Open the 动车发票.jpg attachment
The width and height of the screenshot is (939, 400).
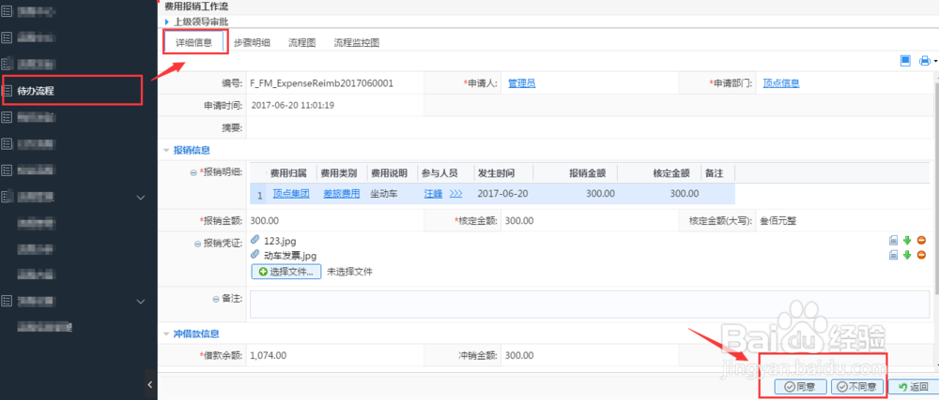pos(290,256)
